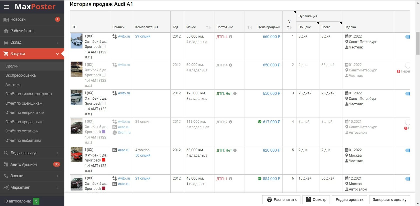Expand the Звонки chevron
This screenshot has height=206, width=420.
57,176
